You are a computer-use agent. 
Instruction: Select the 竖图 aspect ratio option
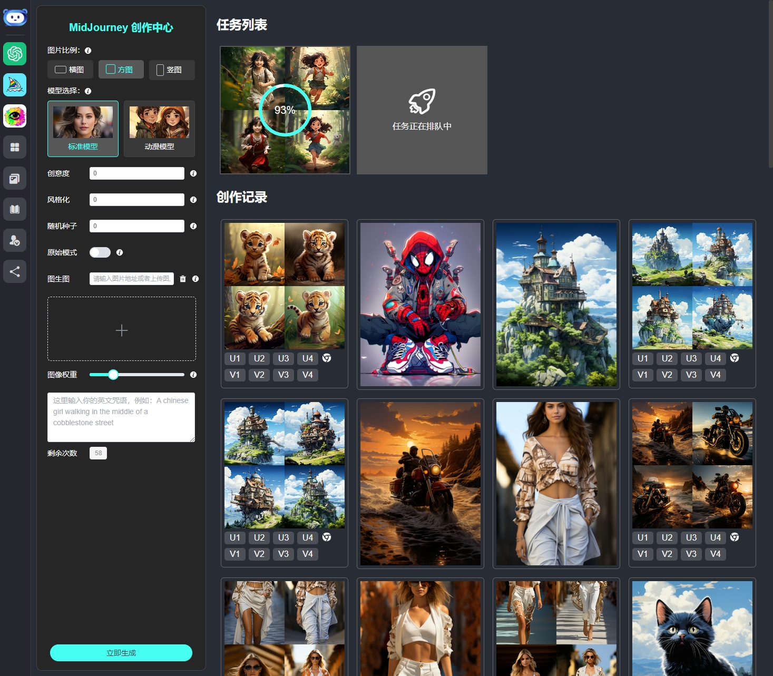click(x=172, y=70)
